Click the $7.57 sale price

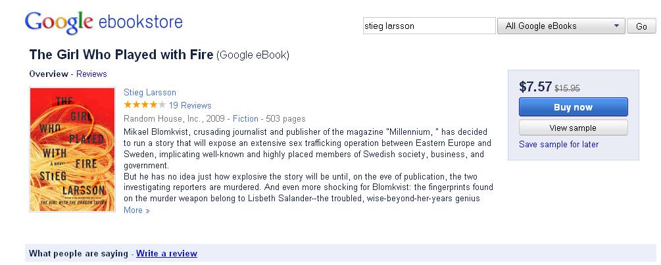(535, 87)
